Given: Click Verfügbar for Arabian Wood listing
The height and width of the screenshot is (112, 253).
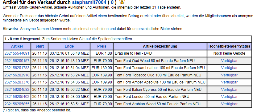Looking at the screenshot, I should (229, 104).
